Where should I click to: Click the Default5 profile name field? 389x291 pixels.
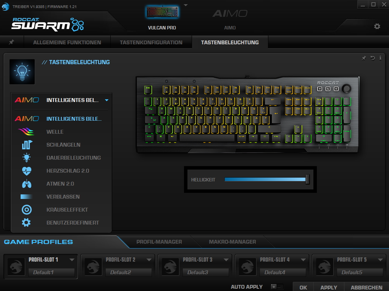[x=360, y=272]
